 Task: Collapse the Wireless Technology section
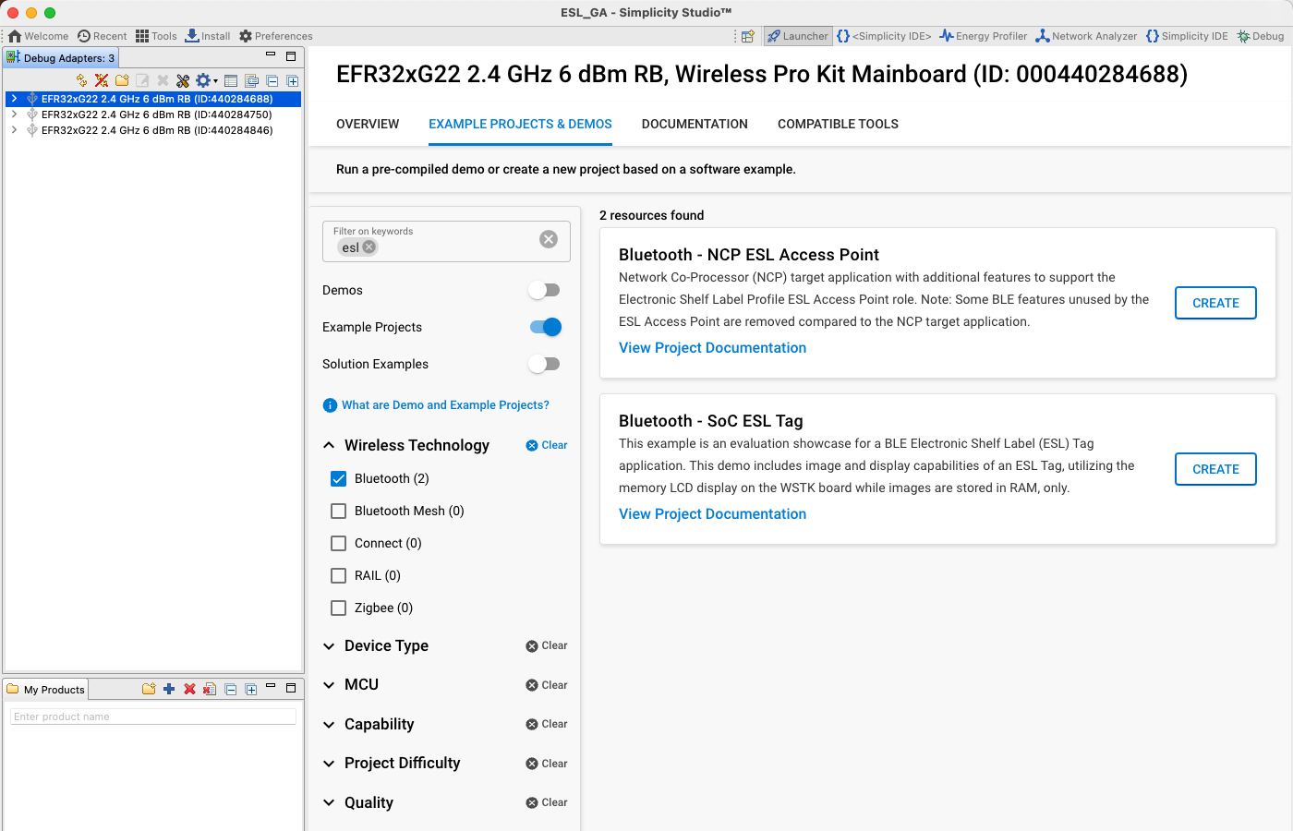click(x=329, y=445)
